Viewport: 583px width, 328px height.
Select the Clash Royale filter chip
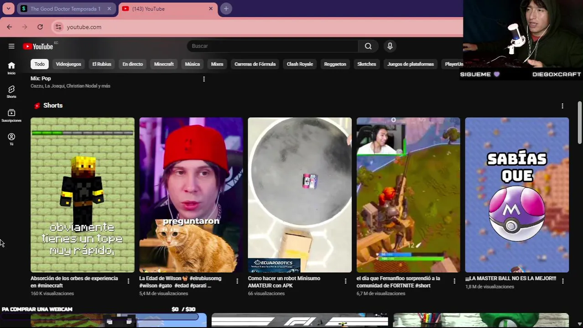(300, 64)
